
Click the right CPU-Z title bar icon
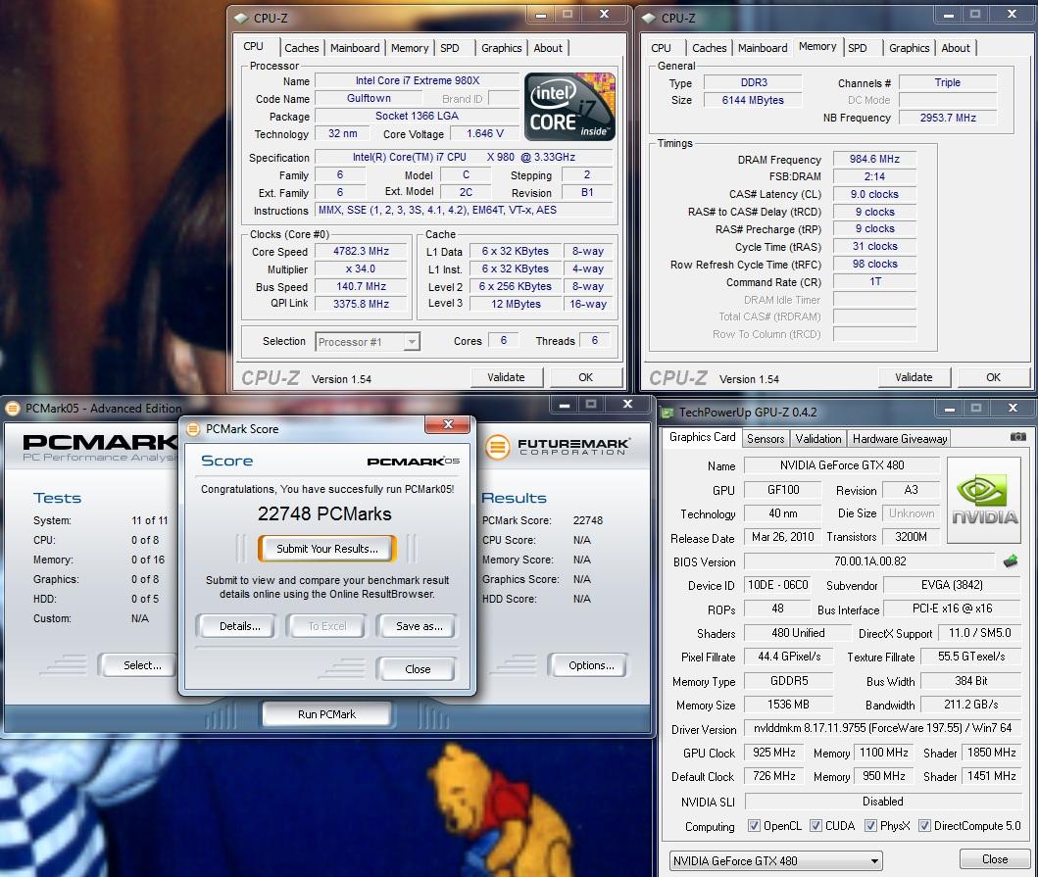pos(649,18)
